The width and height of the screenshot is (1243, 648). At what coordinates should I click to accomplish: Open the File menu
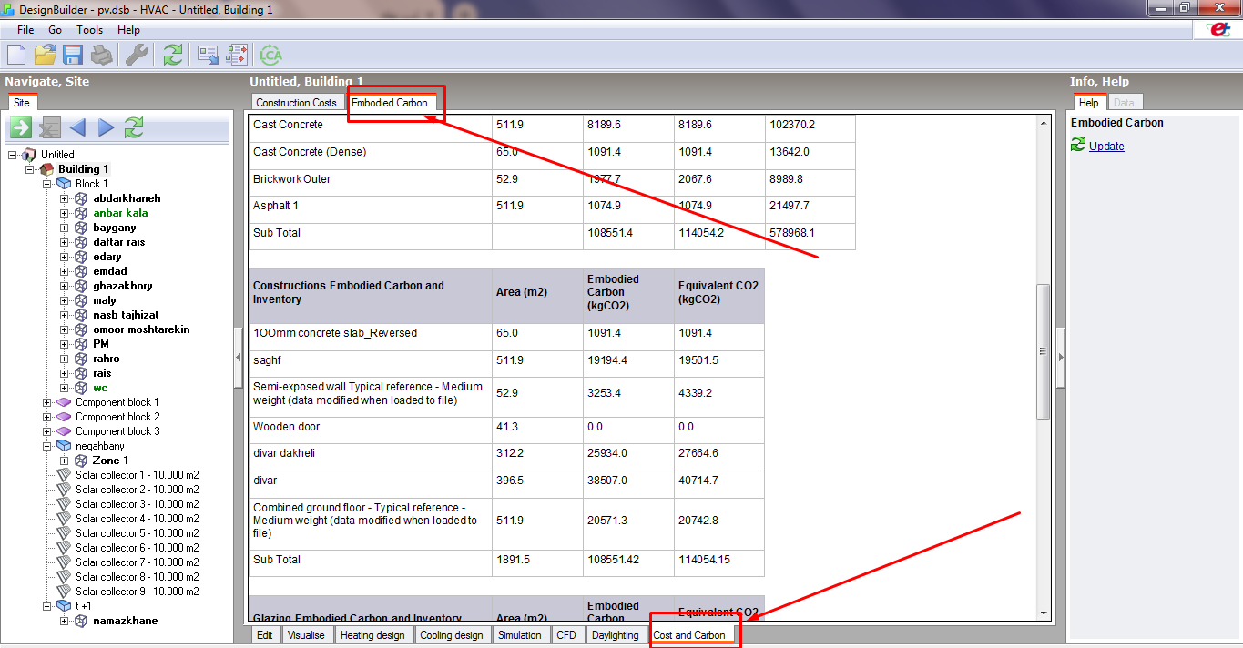click(x=25, y=30)
